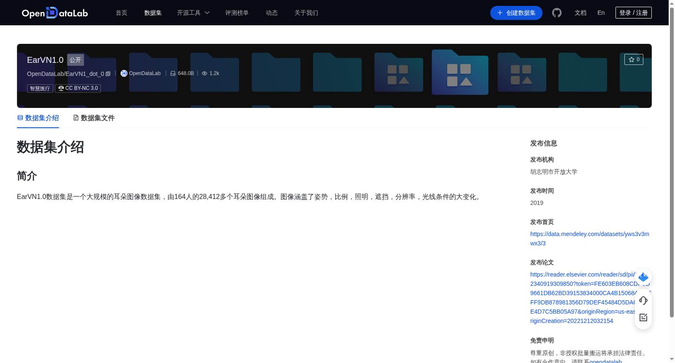
Task: Expand the 开源工具 dropdown menu
Action: (x=193, y=13)
